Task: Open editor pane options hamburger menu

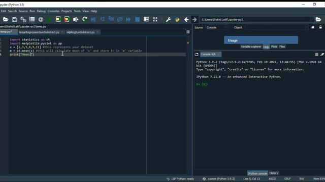Action: click(x=188, y=32)
